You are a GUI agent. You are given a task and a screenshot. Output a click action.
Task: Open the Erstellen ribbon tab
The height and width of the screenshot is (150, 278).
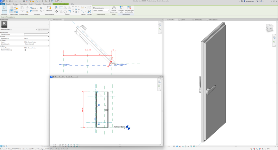pos(8,4)
